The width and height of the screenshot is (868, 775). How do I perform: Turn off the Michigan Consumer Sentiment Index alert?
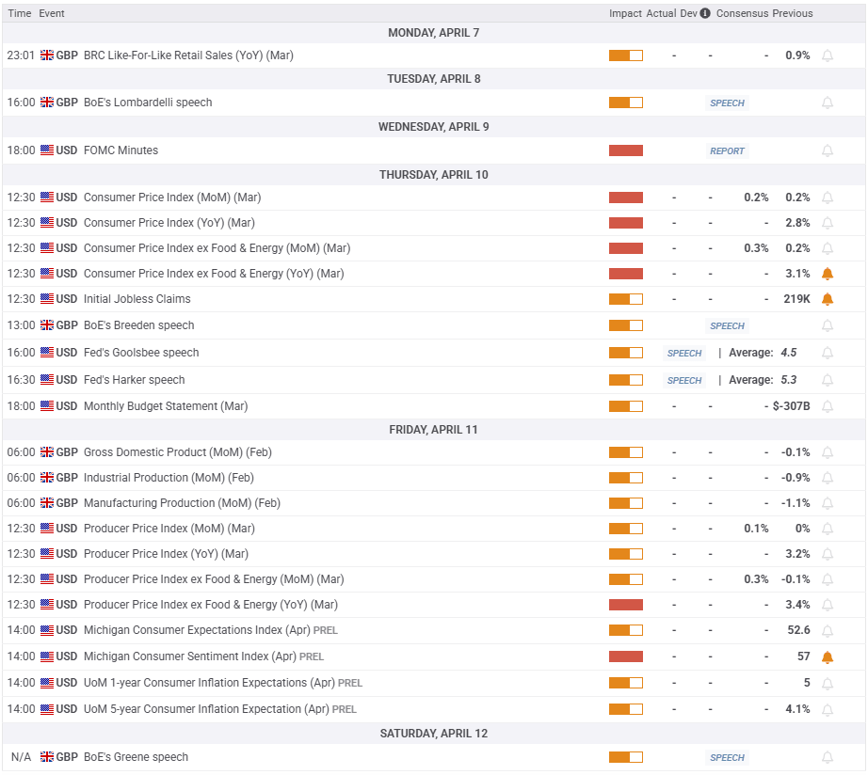coord(828,656)
